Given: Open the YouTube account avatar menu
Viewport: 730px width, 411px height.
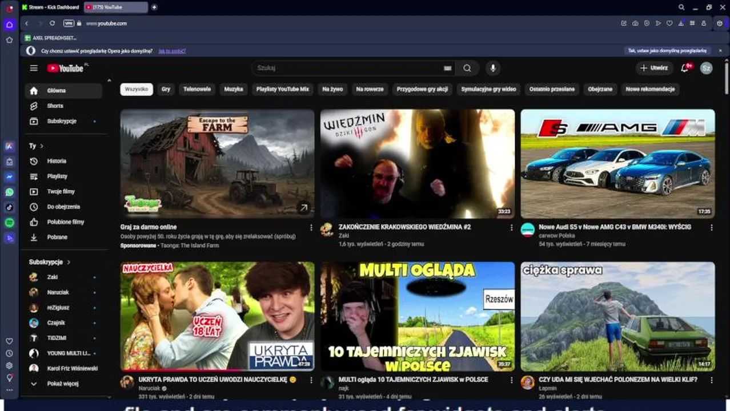Looking at the screenshot, I should click(706, 68).
